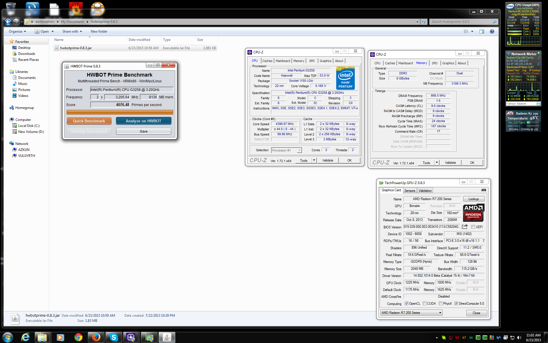Click Save in HWBOT Prime
The width and height of the screenshot is (548, 343).
pos(144,131)
